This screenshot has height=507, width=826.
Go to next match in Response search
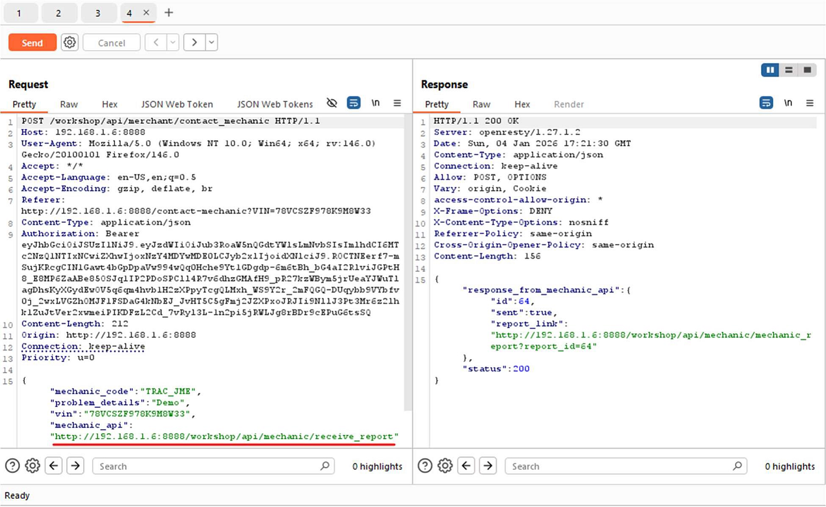(487, 466)
